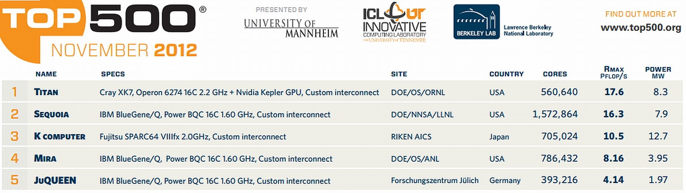
Task: Click the Forschungszentrum Jülich site entry
Action: (x=435, y=180)
